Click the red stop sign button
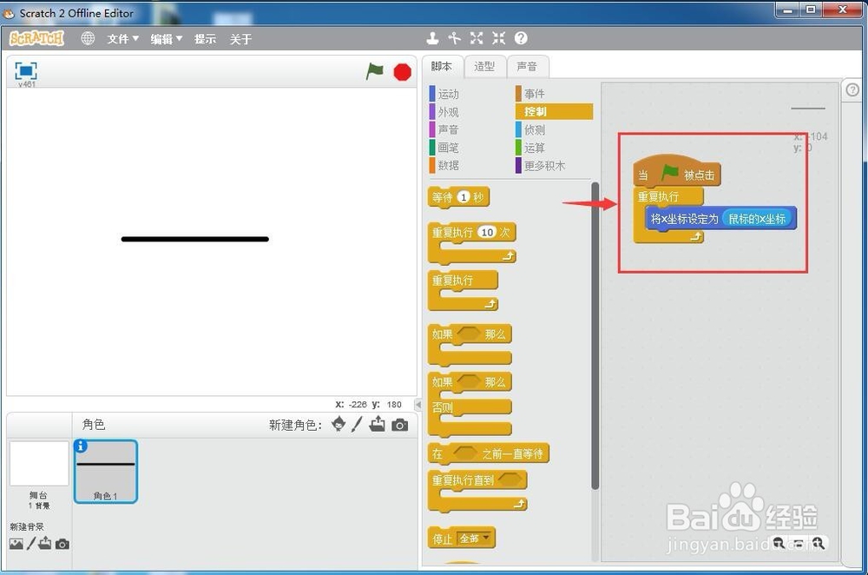 (403, 72)
